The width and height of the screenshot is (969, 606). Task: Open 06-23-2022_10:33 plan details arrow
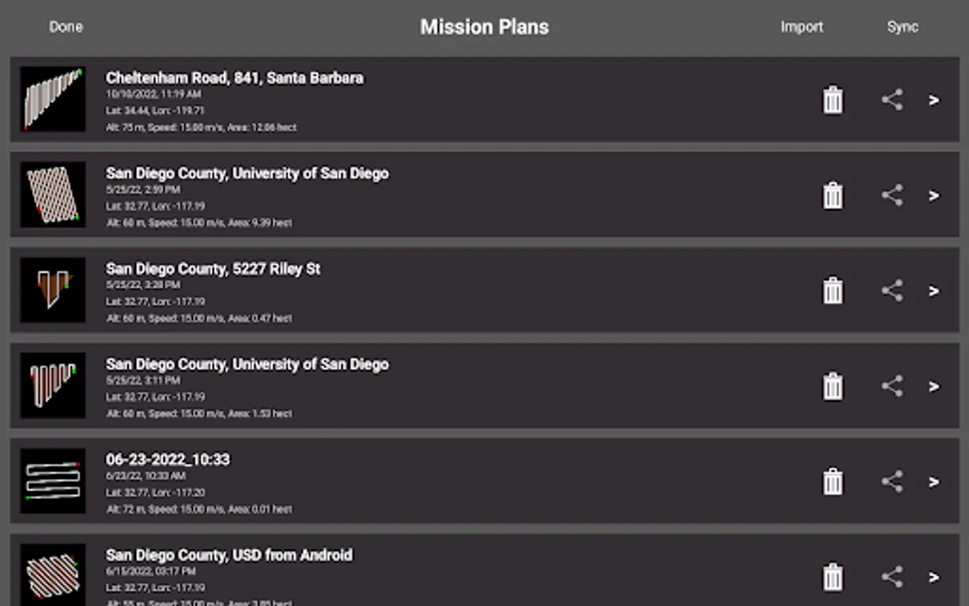pyautogui.click(x=934, y=482)
